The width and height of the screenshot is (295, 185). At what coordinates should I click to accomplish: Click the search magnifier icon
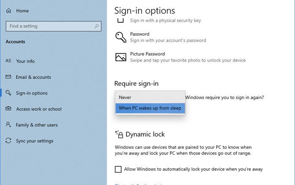tap(97, 26)
